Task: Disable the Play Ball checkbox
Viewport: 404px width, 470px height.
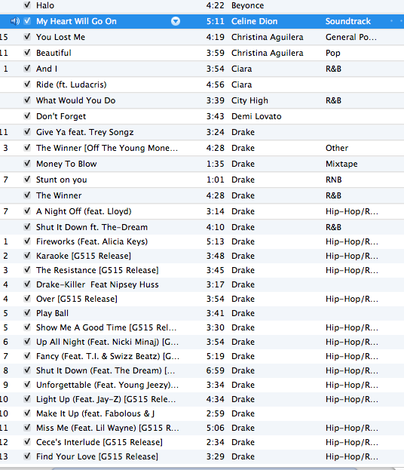Action: point(27,313)
